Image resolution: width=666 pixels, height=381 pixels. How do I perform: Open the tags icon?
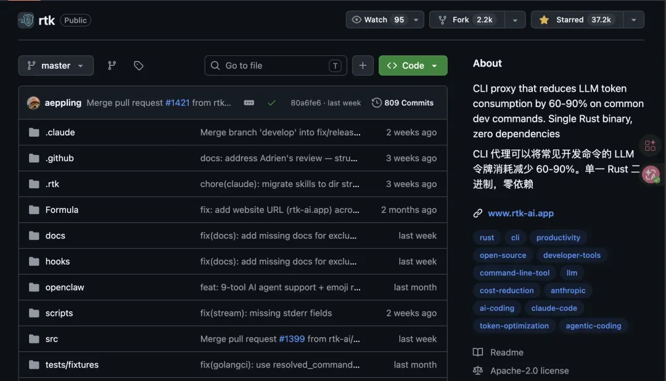[x=139, y=66]
